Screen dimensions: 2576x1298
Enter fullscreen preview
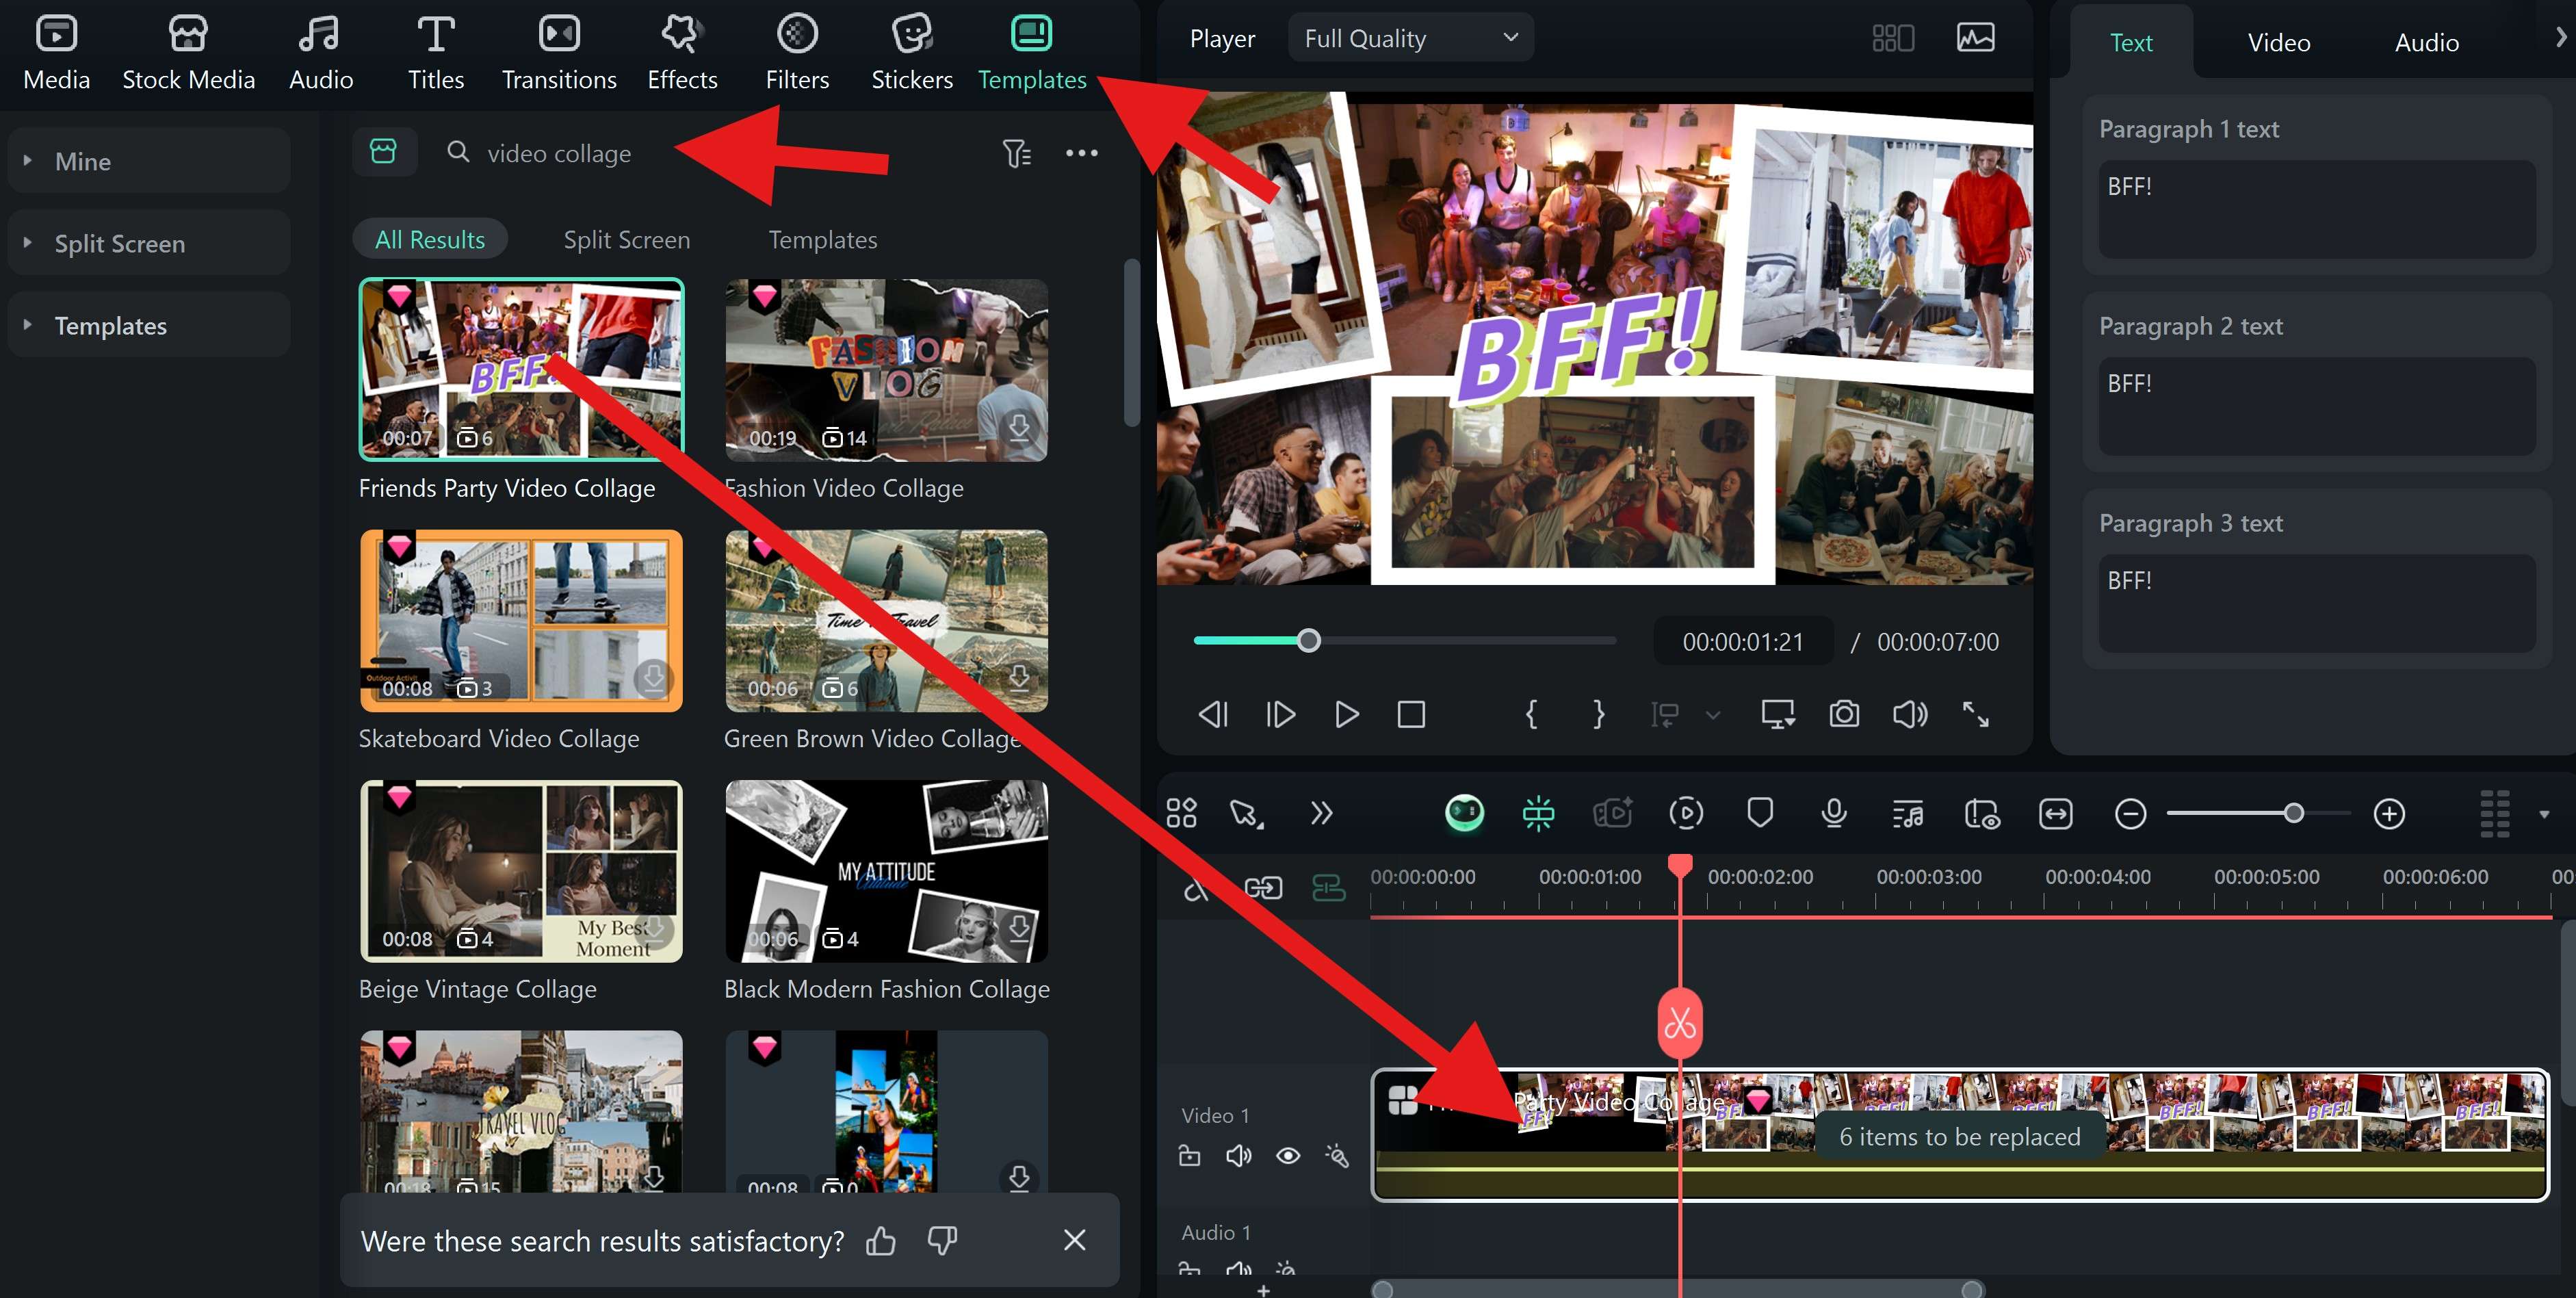[x=1975, y=714]
